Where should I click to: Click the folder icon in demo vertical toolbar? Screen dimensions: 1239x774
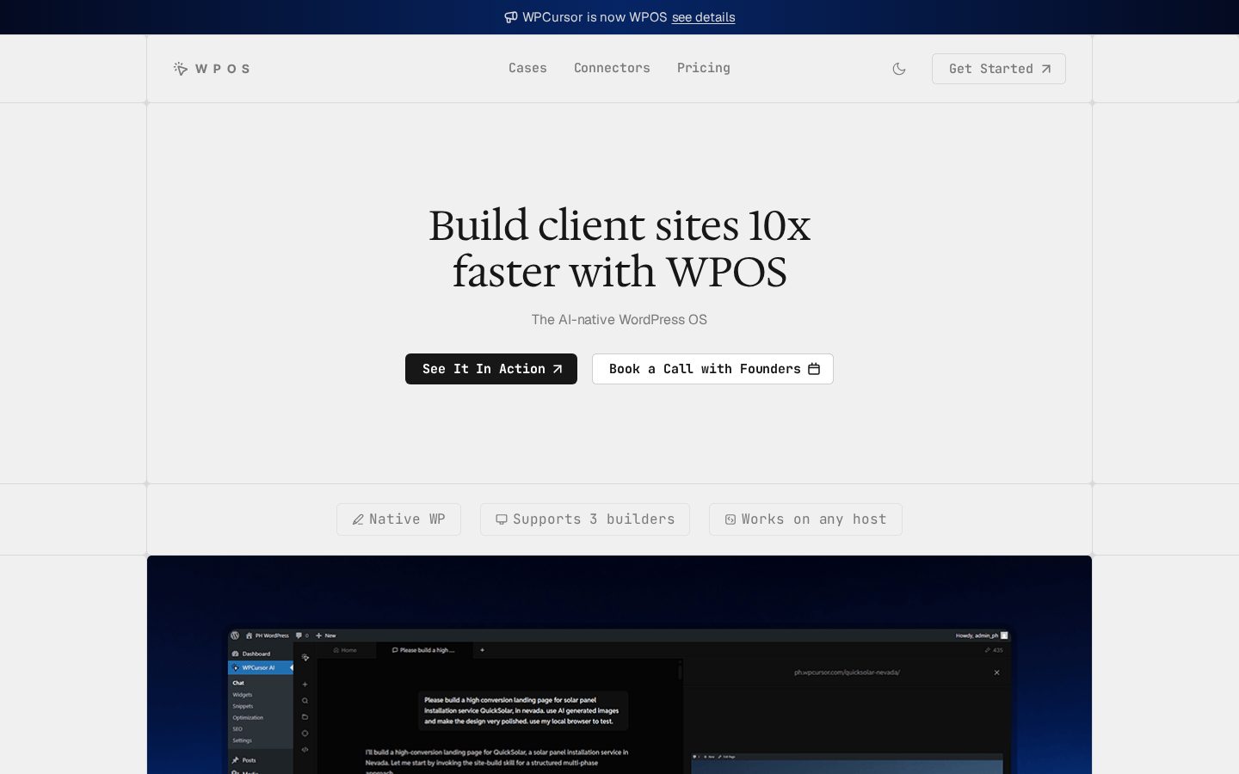click(305, 716)
